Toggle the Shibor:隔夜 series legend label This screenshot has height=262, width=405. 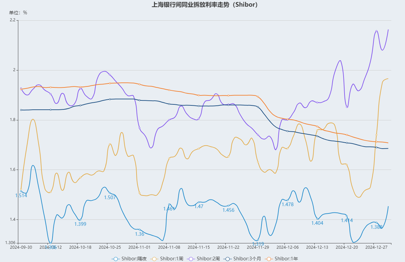tap(134, 259)
